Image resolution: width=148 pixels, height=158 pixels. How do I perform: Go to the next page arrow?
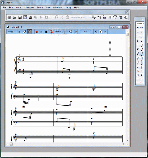point(105,32)
